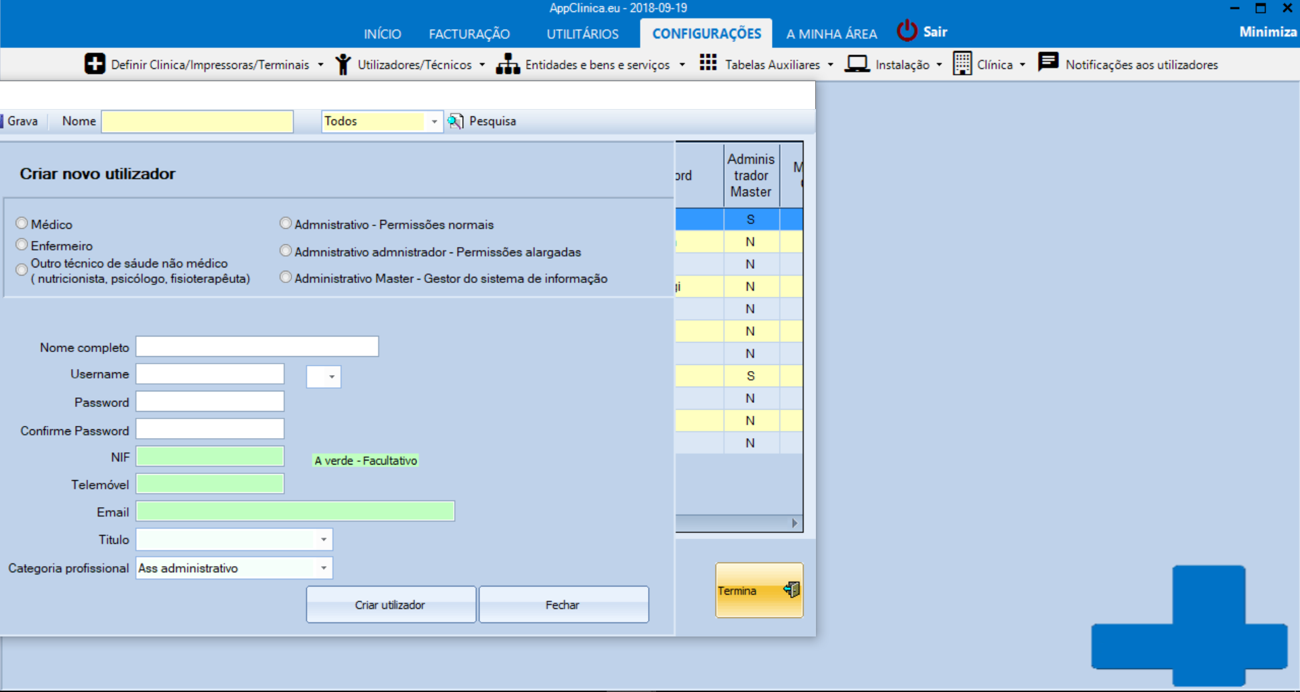
Task: Expand Utilizadores/Técnicos menu arrow
Action: [x=482, y=65]
